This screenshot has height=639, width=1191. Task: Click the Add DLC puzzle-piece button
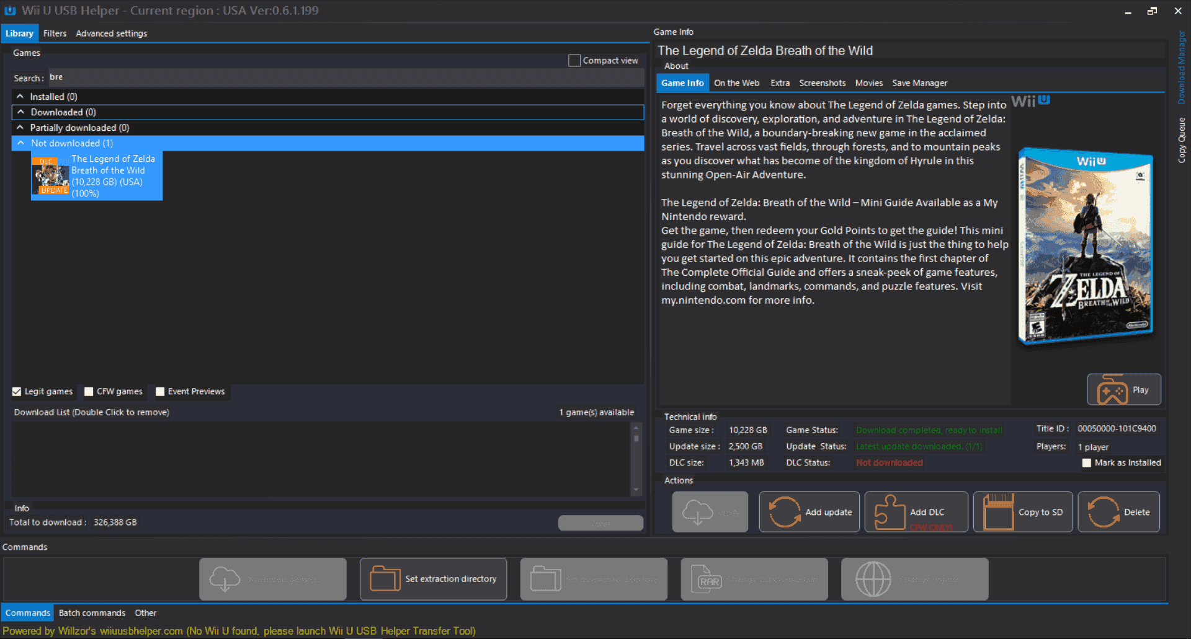916,512
